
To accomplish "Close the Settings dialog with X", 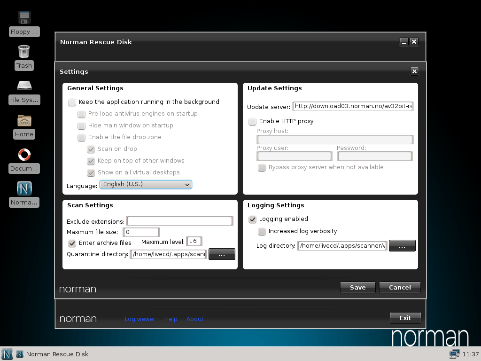I will pyautogui.click(x=414, y=71).
